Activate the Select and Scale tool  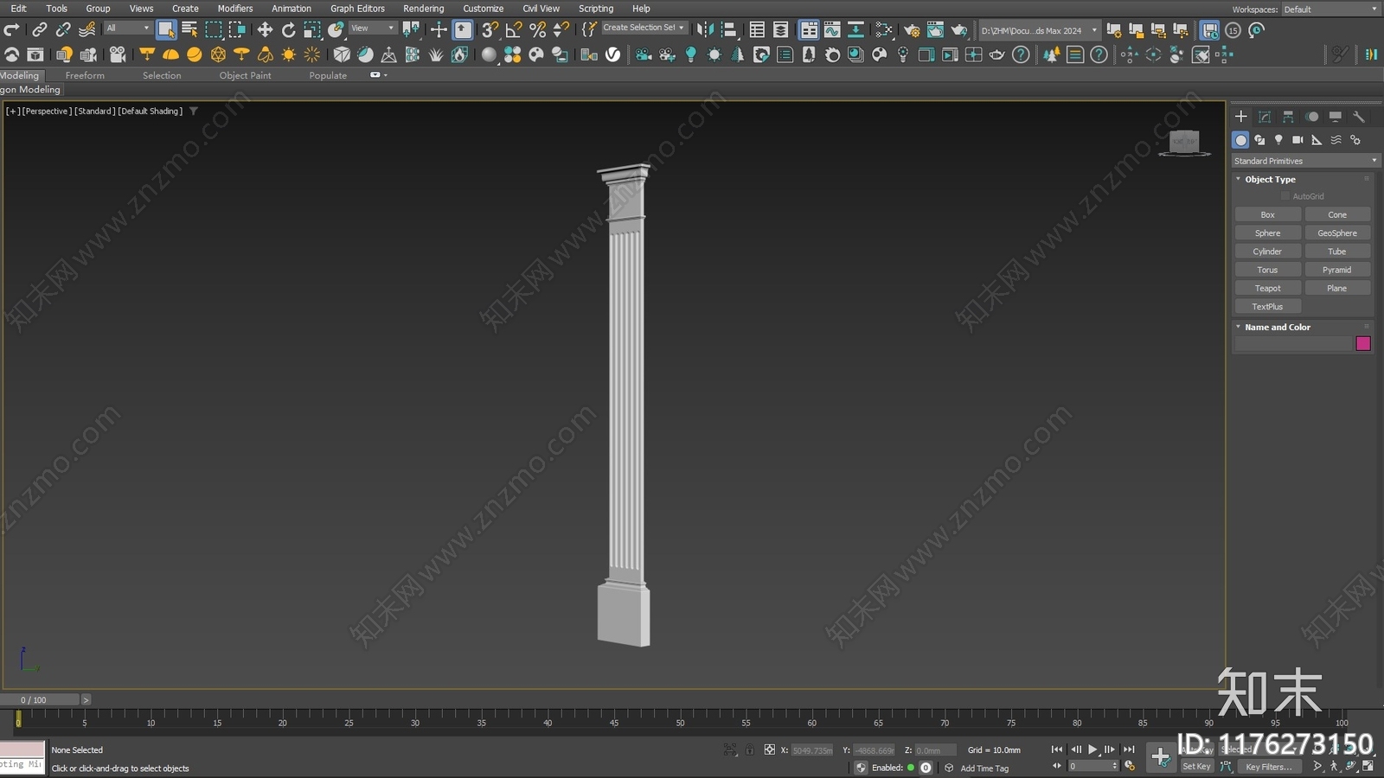[x=312, y=30]
